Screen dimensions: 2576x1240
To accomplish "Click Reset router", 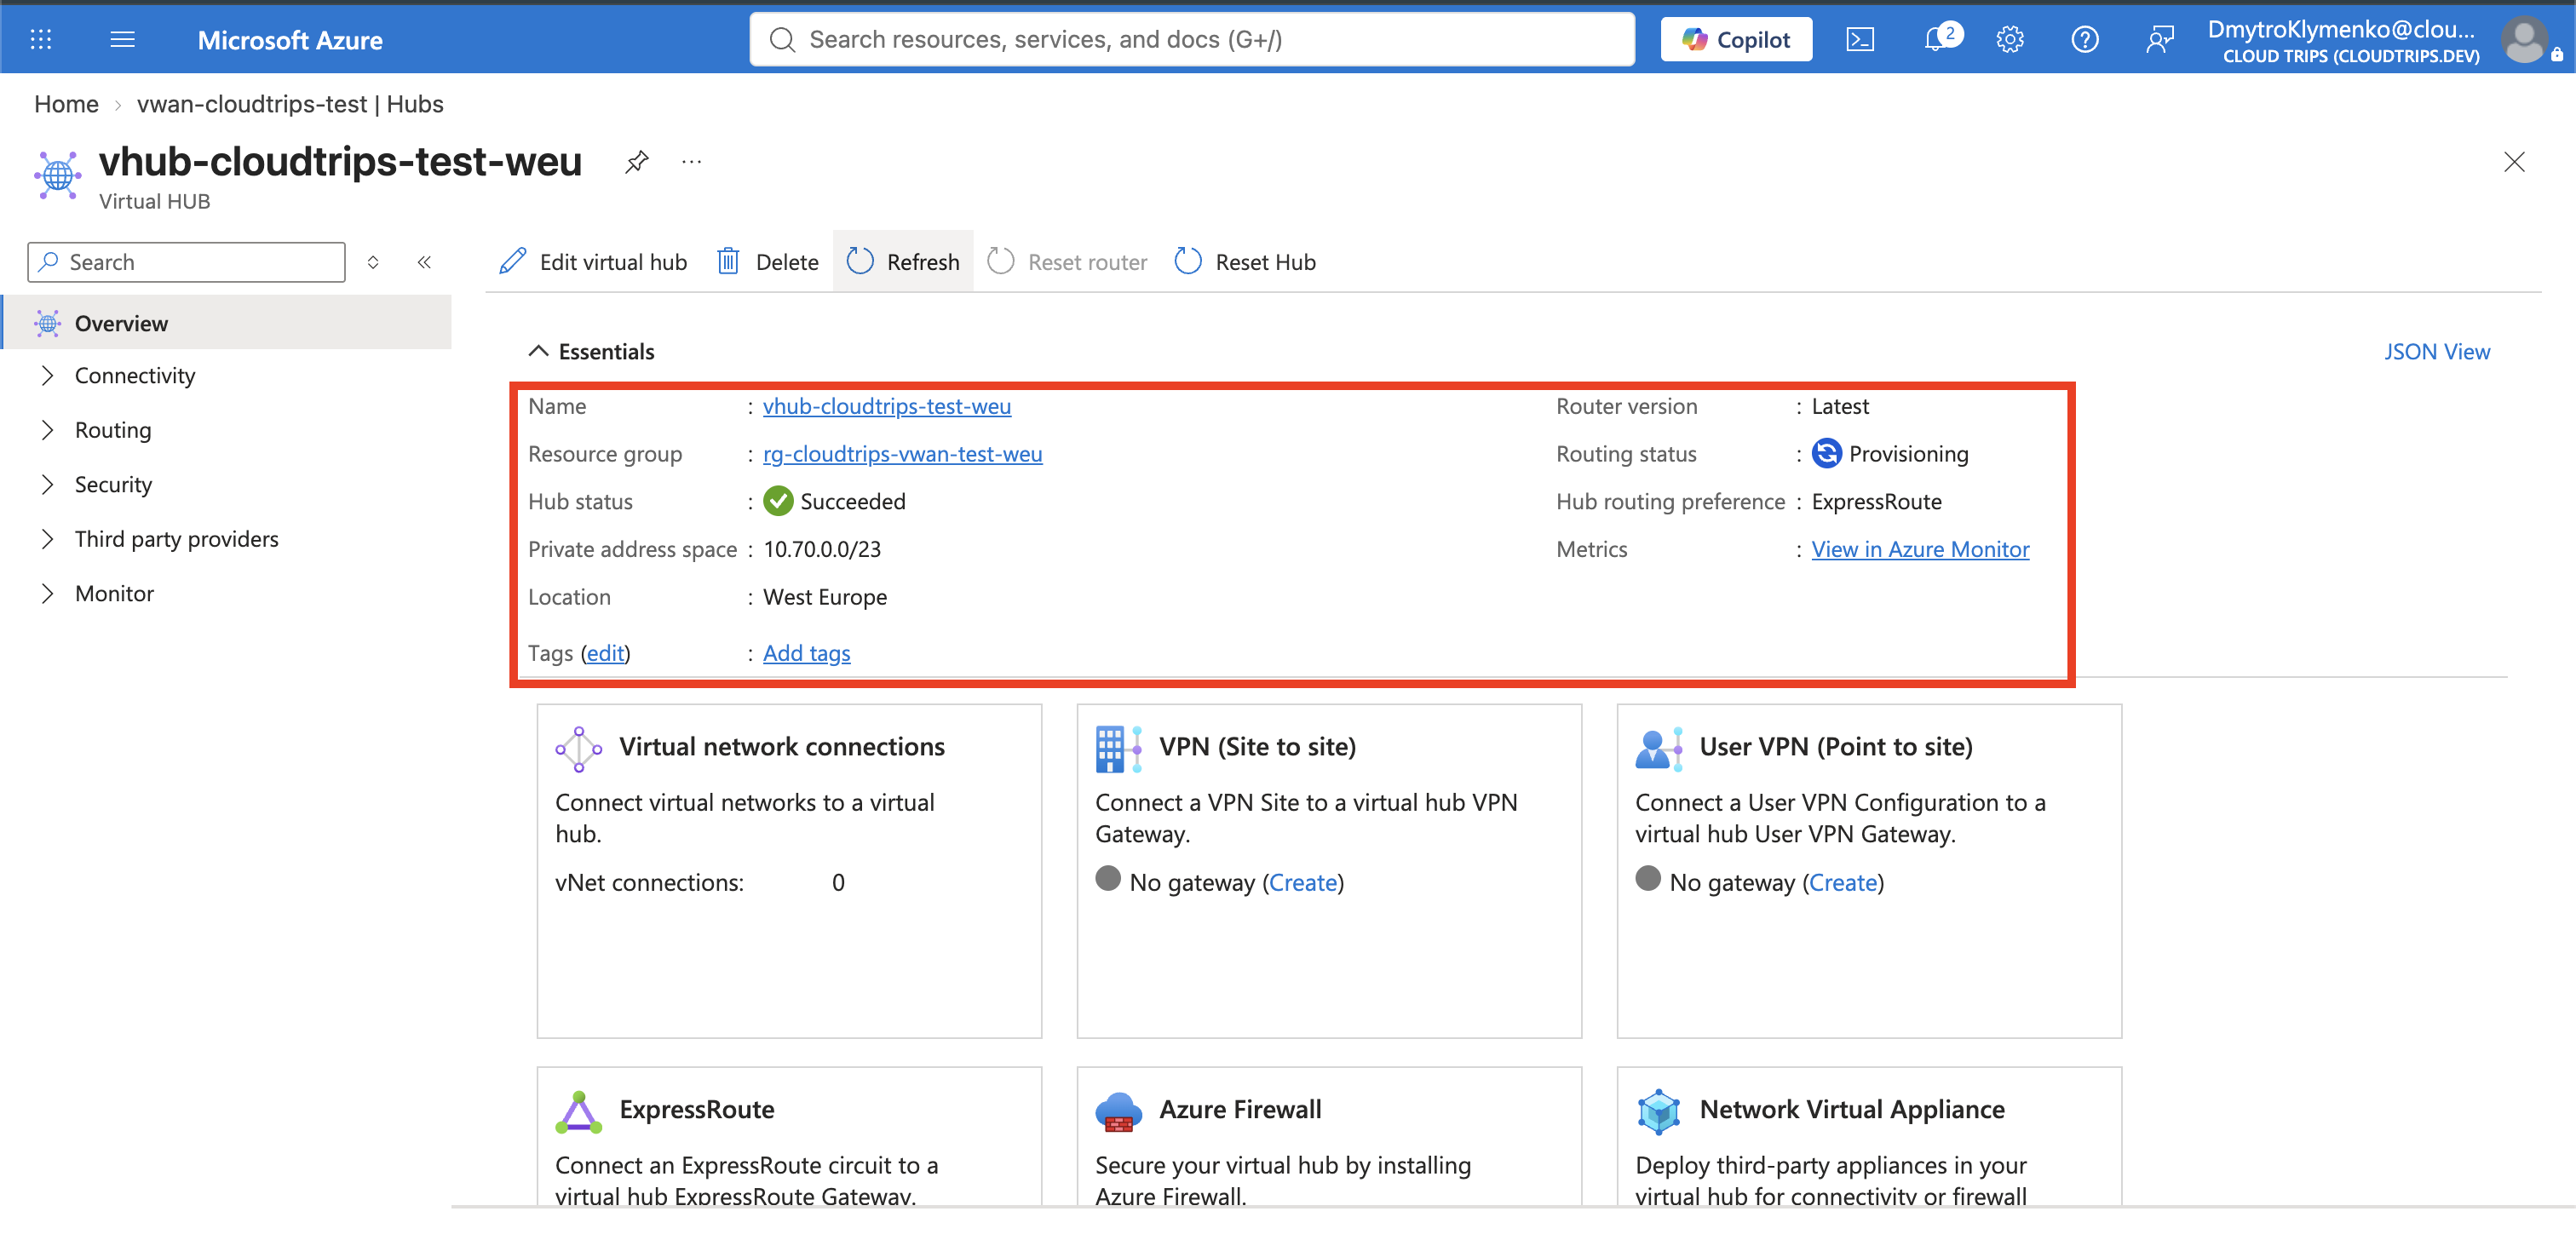I will [1067, 262].
